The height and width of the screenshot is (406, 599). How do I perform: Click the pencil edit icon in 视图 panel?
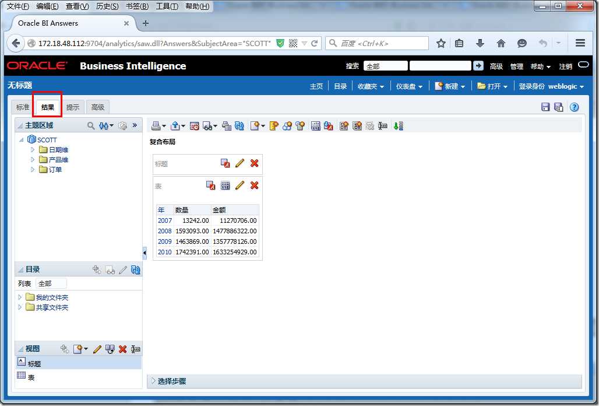coord(97,349)
